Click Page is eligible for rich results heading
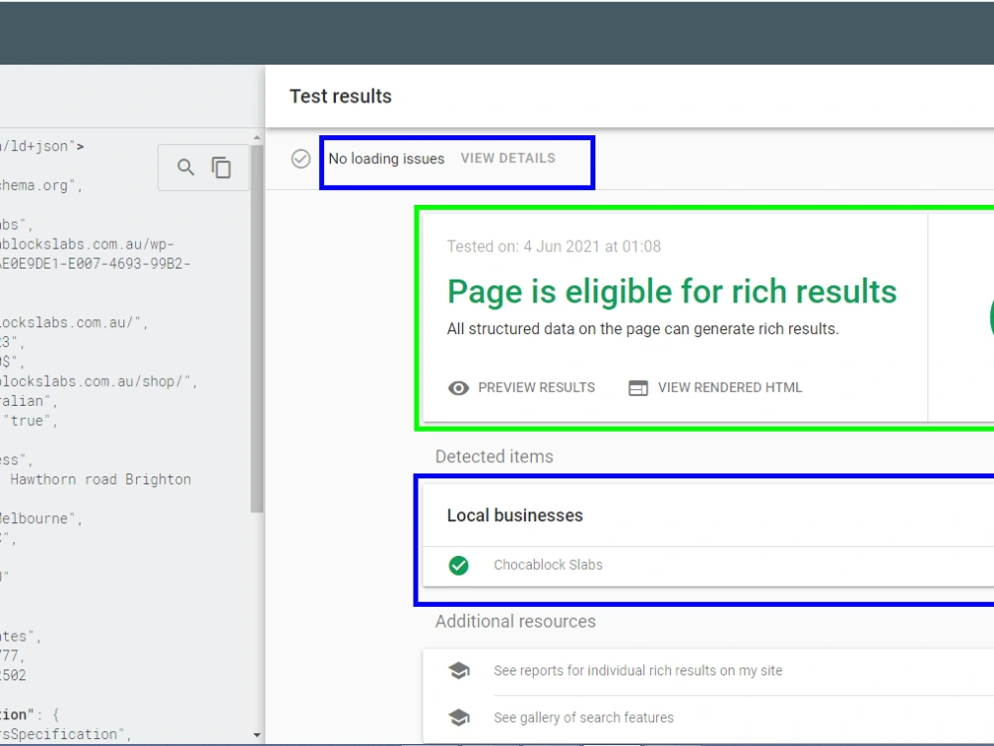Image resolution: width=994 pixels, height=746 pixels. click(672, 291)
